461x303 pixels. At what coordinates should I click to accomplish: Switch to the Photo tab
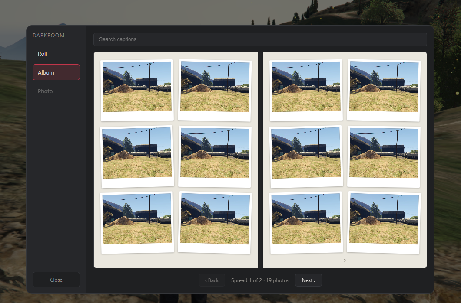[56, 91]
